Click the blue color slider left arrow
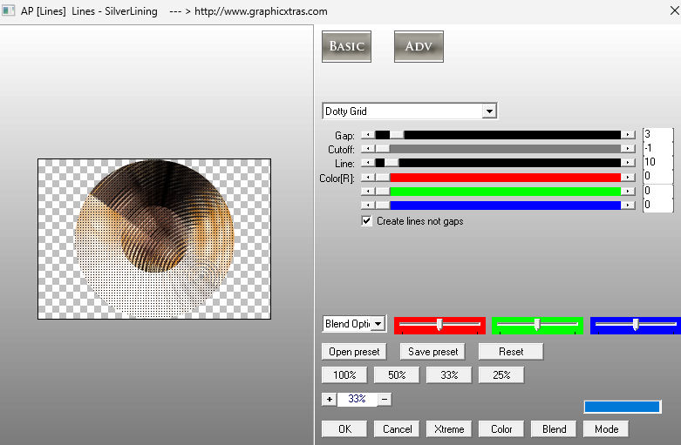 (365, 206)
